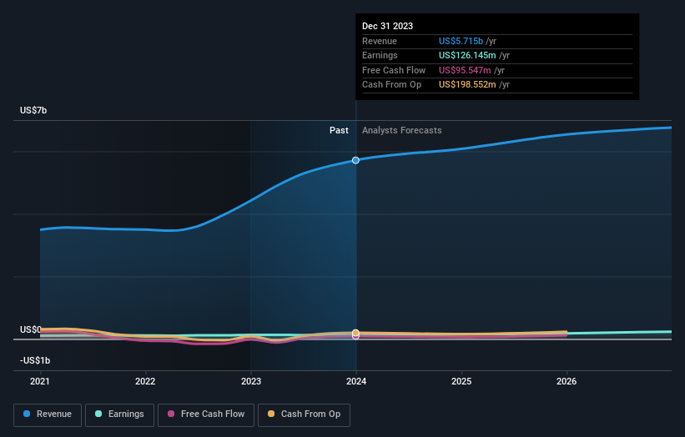Viewport: 685px width, 437px height.
Task: Click the US$7b y-axis label
Action: click(33, 110)
